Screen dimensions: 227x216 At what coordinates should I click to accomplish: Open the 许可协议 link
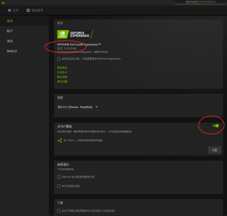tap(62, 72)
